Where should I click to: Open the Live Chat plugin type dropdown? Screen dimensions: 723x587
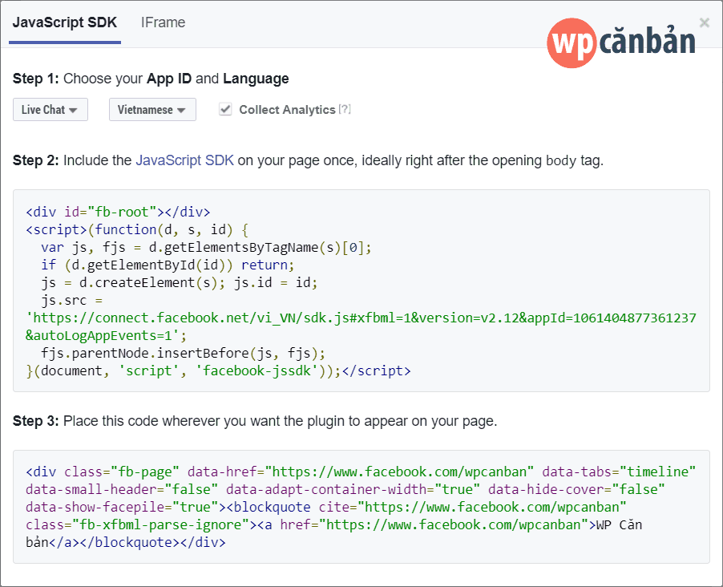point(50,109)
